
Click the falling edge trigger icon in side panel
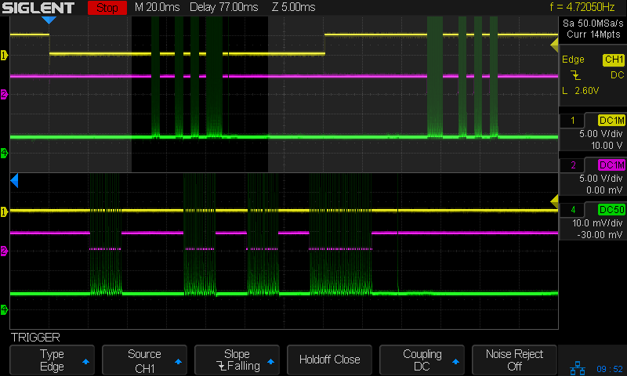point(575,75)
